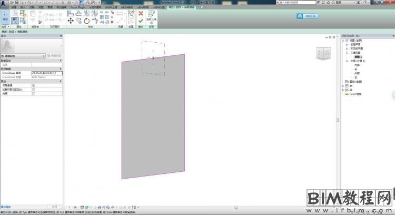The height and width of the screenshot is (215, 395).
Task: Click the OmniClass Number input field
Action: [46, 73]
